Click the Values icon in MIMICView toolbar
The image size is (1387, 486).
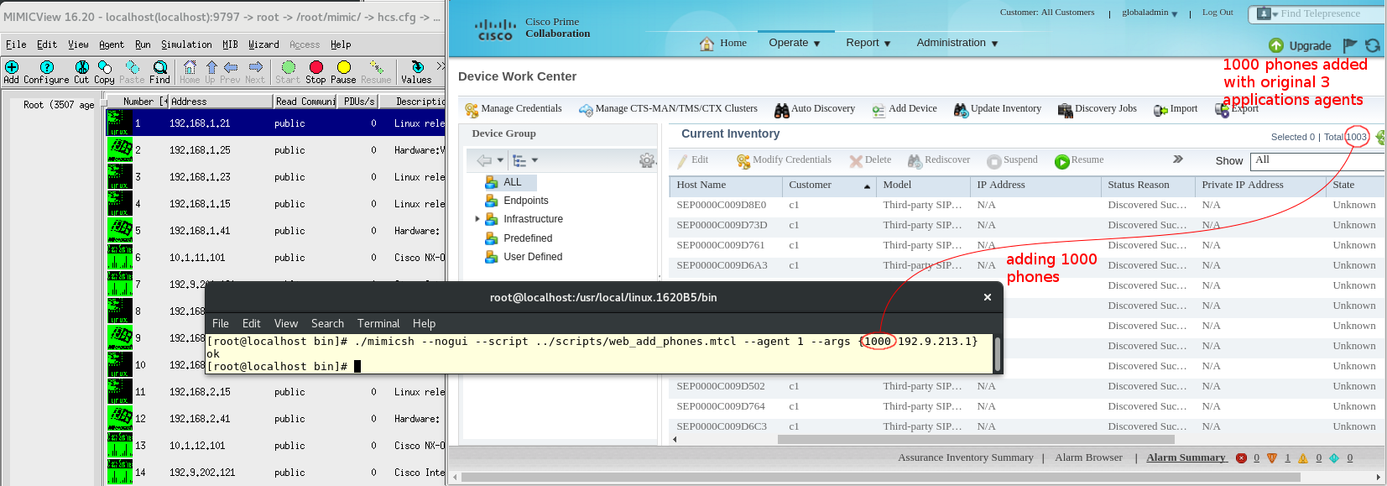click(x=417, y=67)
